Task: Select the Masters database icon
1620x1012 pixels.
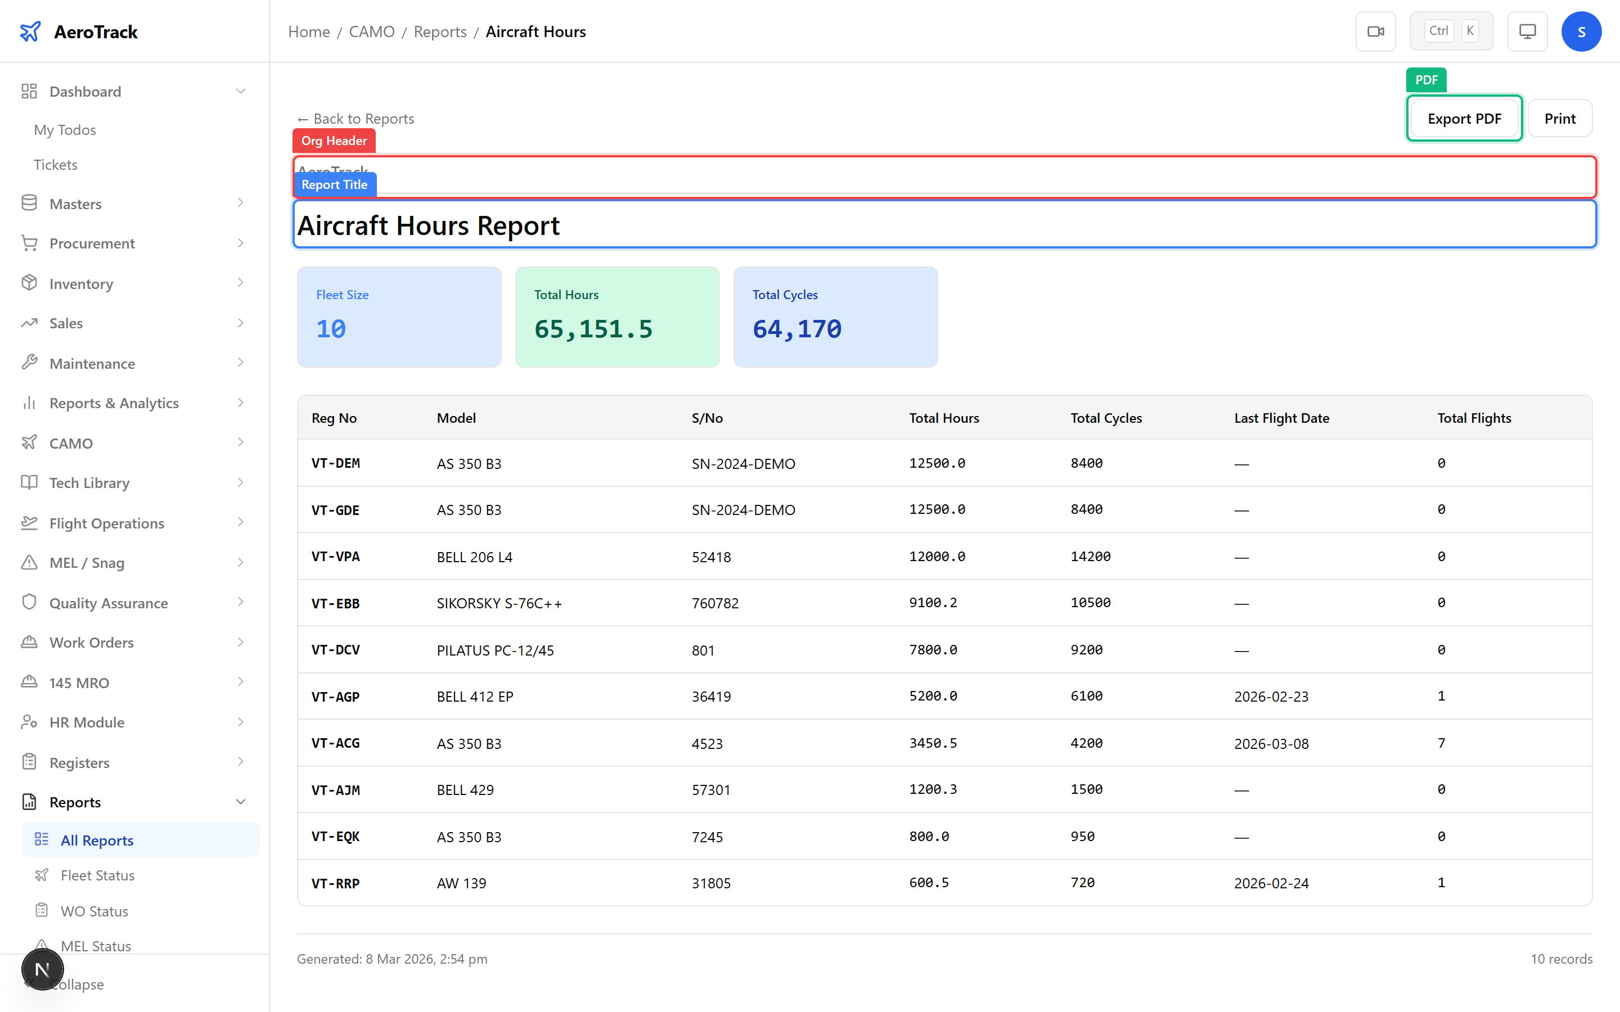Action: point(29,203)
